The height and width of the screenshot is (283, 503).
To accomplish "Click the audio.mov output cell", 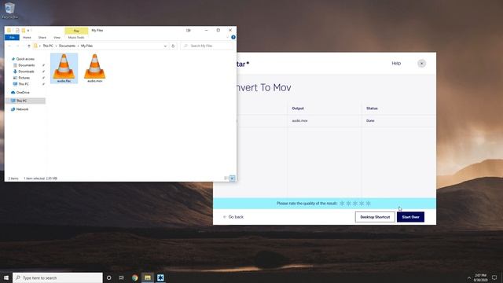I will point(300,121).
